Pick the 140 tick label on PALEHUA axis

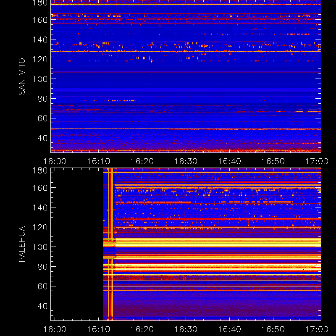(40, 207)
